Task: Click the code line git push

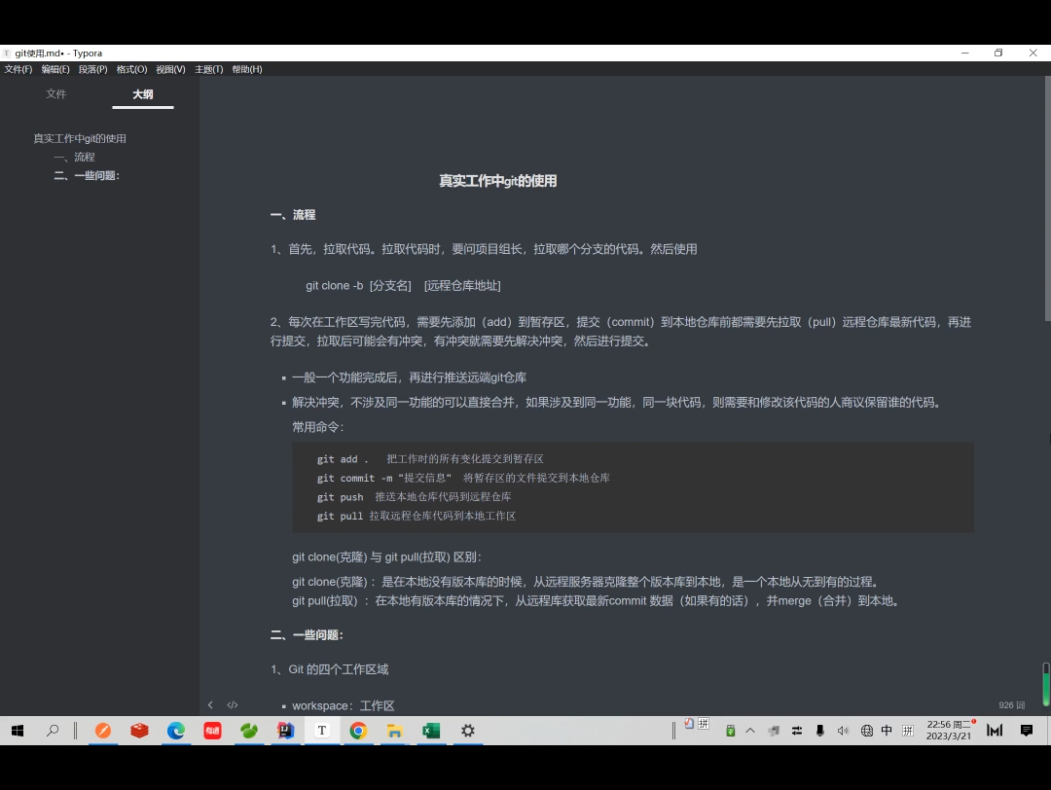Action: click(414, 496)
